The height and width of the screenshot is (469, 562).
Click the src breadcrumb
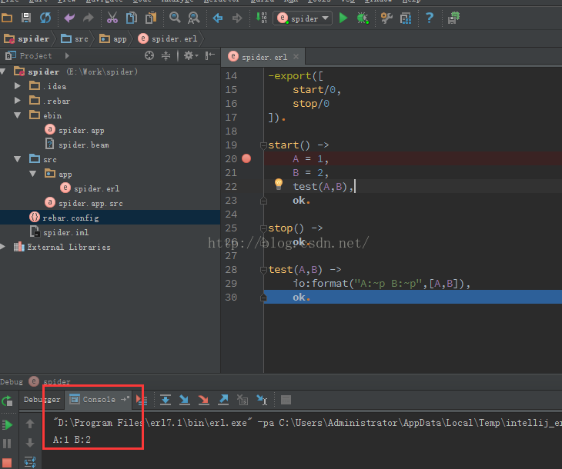(75, 38)
